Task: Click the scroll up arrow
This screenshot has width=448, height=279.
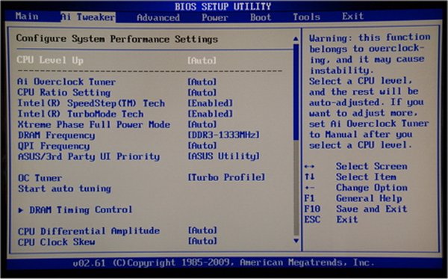Action: pyautogui.click(x=296, y=39)
